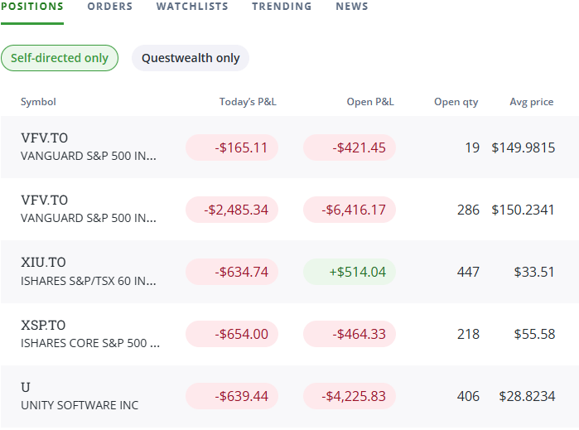Toggle the Self-directed only filter

[60, 58]
